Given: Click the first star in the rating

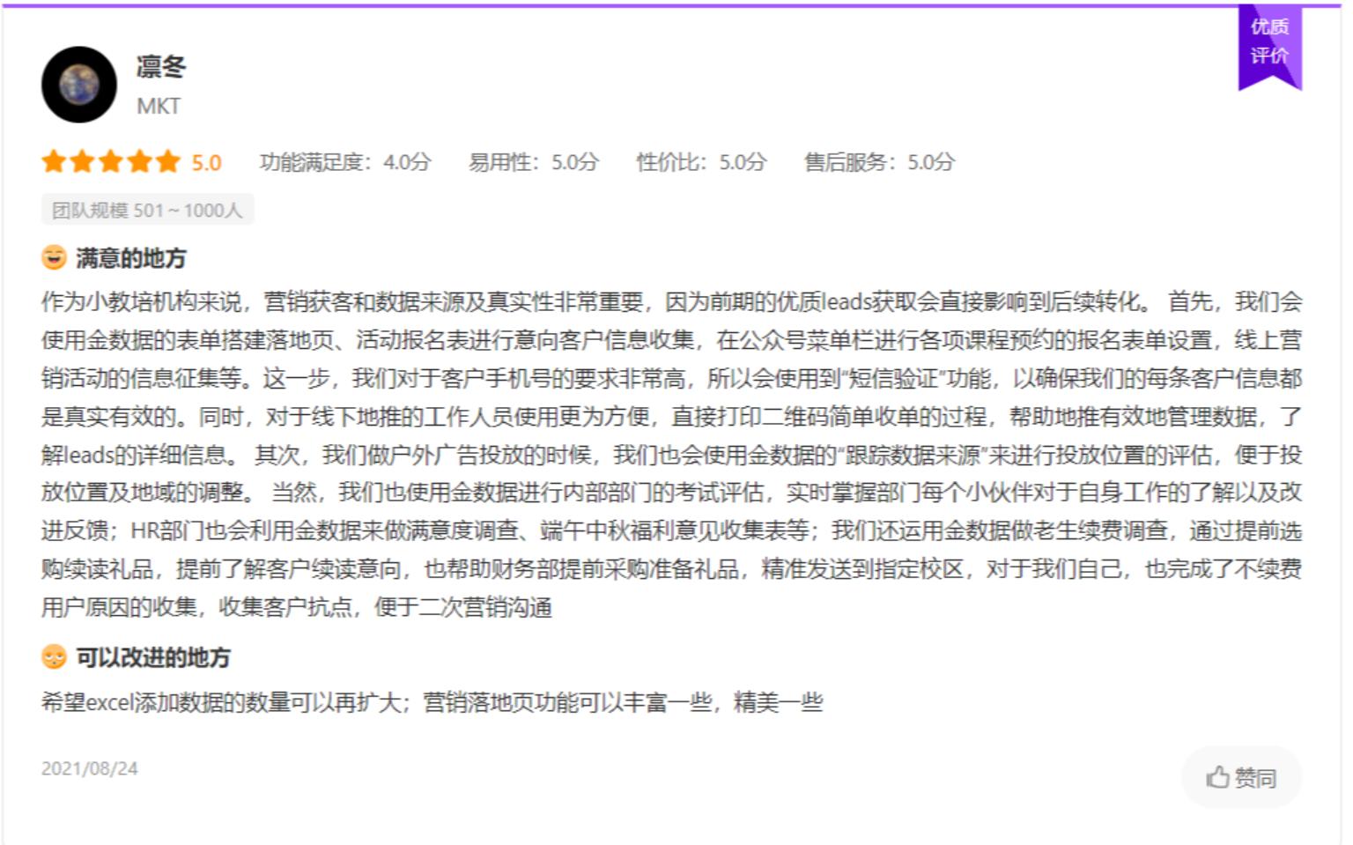Looking at the screenshot, I should click(55, 162).
